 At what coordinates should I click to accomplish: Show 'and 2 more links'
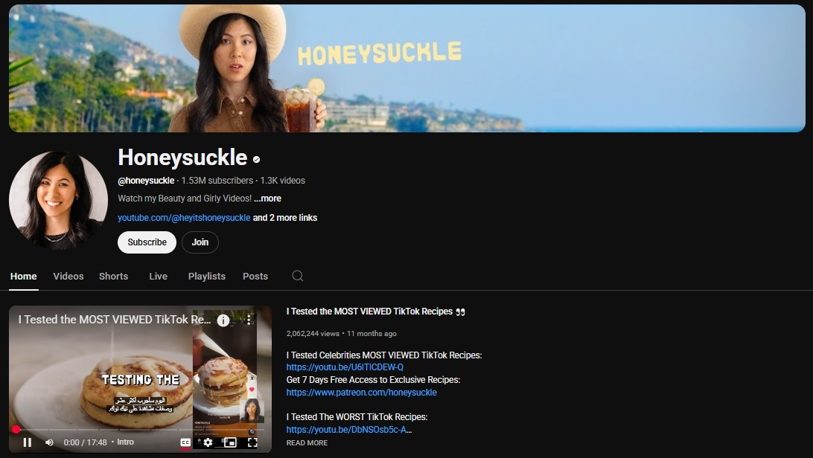[x=285, y=218]
